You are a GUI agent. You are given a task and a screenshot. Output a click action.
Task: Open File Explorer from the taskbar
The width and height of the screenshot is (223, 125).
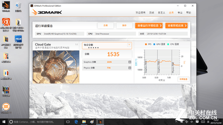click(x=84, y=122)
